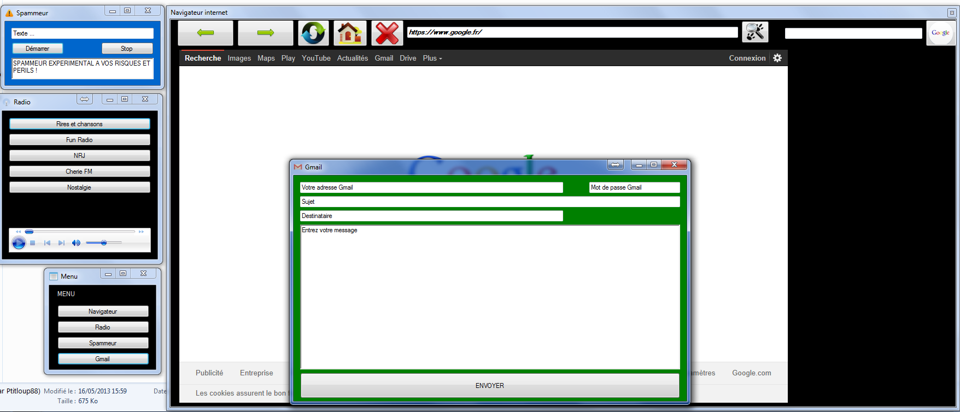Mute the Radio player volume icon

(x=76, y=243)
